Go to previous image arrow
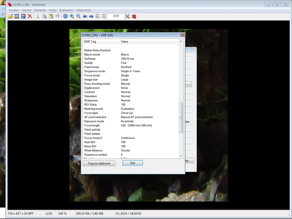This screenshot has height=219, width=292. (x=85, y=16)
